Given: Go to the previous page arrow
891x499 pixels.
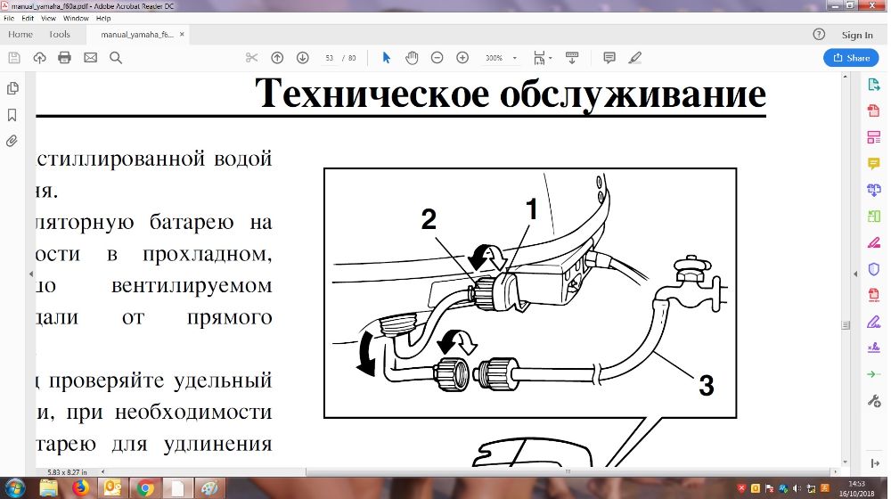Looking at the screenshot, I should 277,58.
